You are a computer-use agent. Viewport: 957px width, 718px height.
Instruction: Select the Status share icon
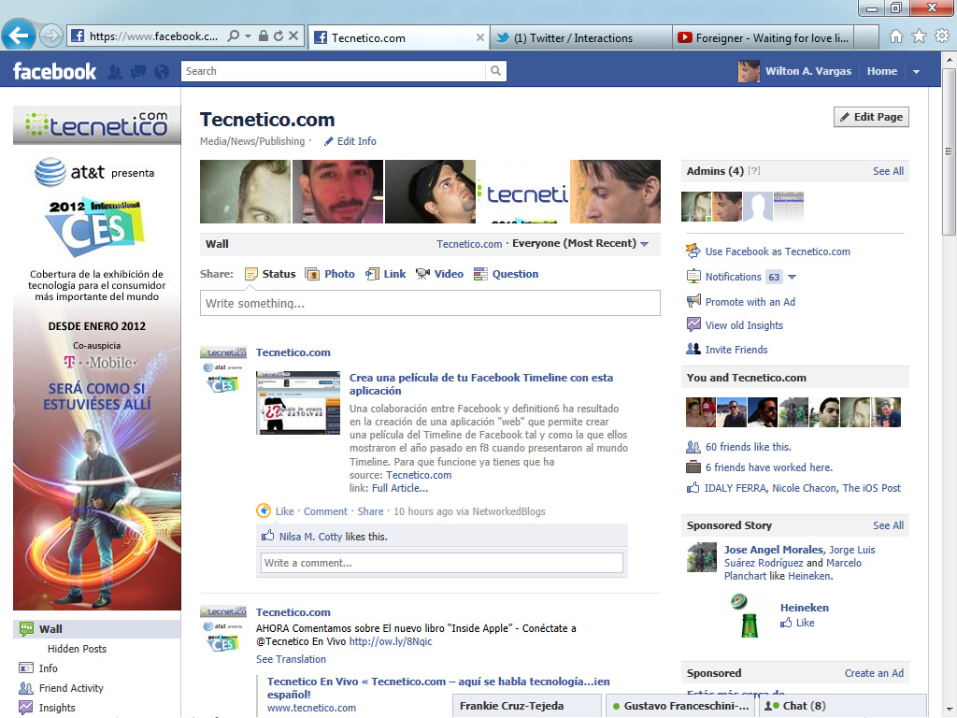[250, 274]
